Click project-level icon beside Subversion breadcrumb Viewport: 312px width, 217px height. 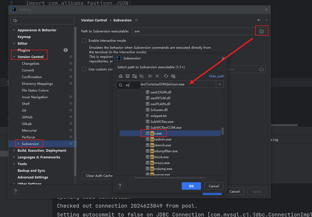[x=136, y=20]
